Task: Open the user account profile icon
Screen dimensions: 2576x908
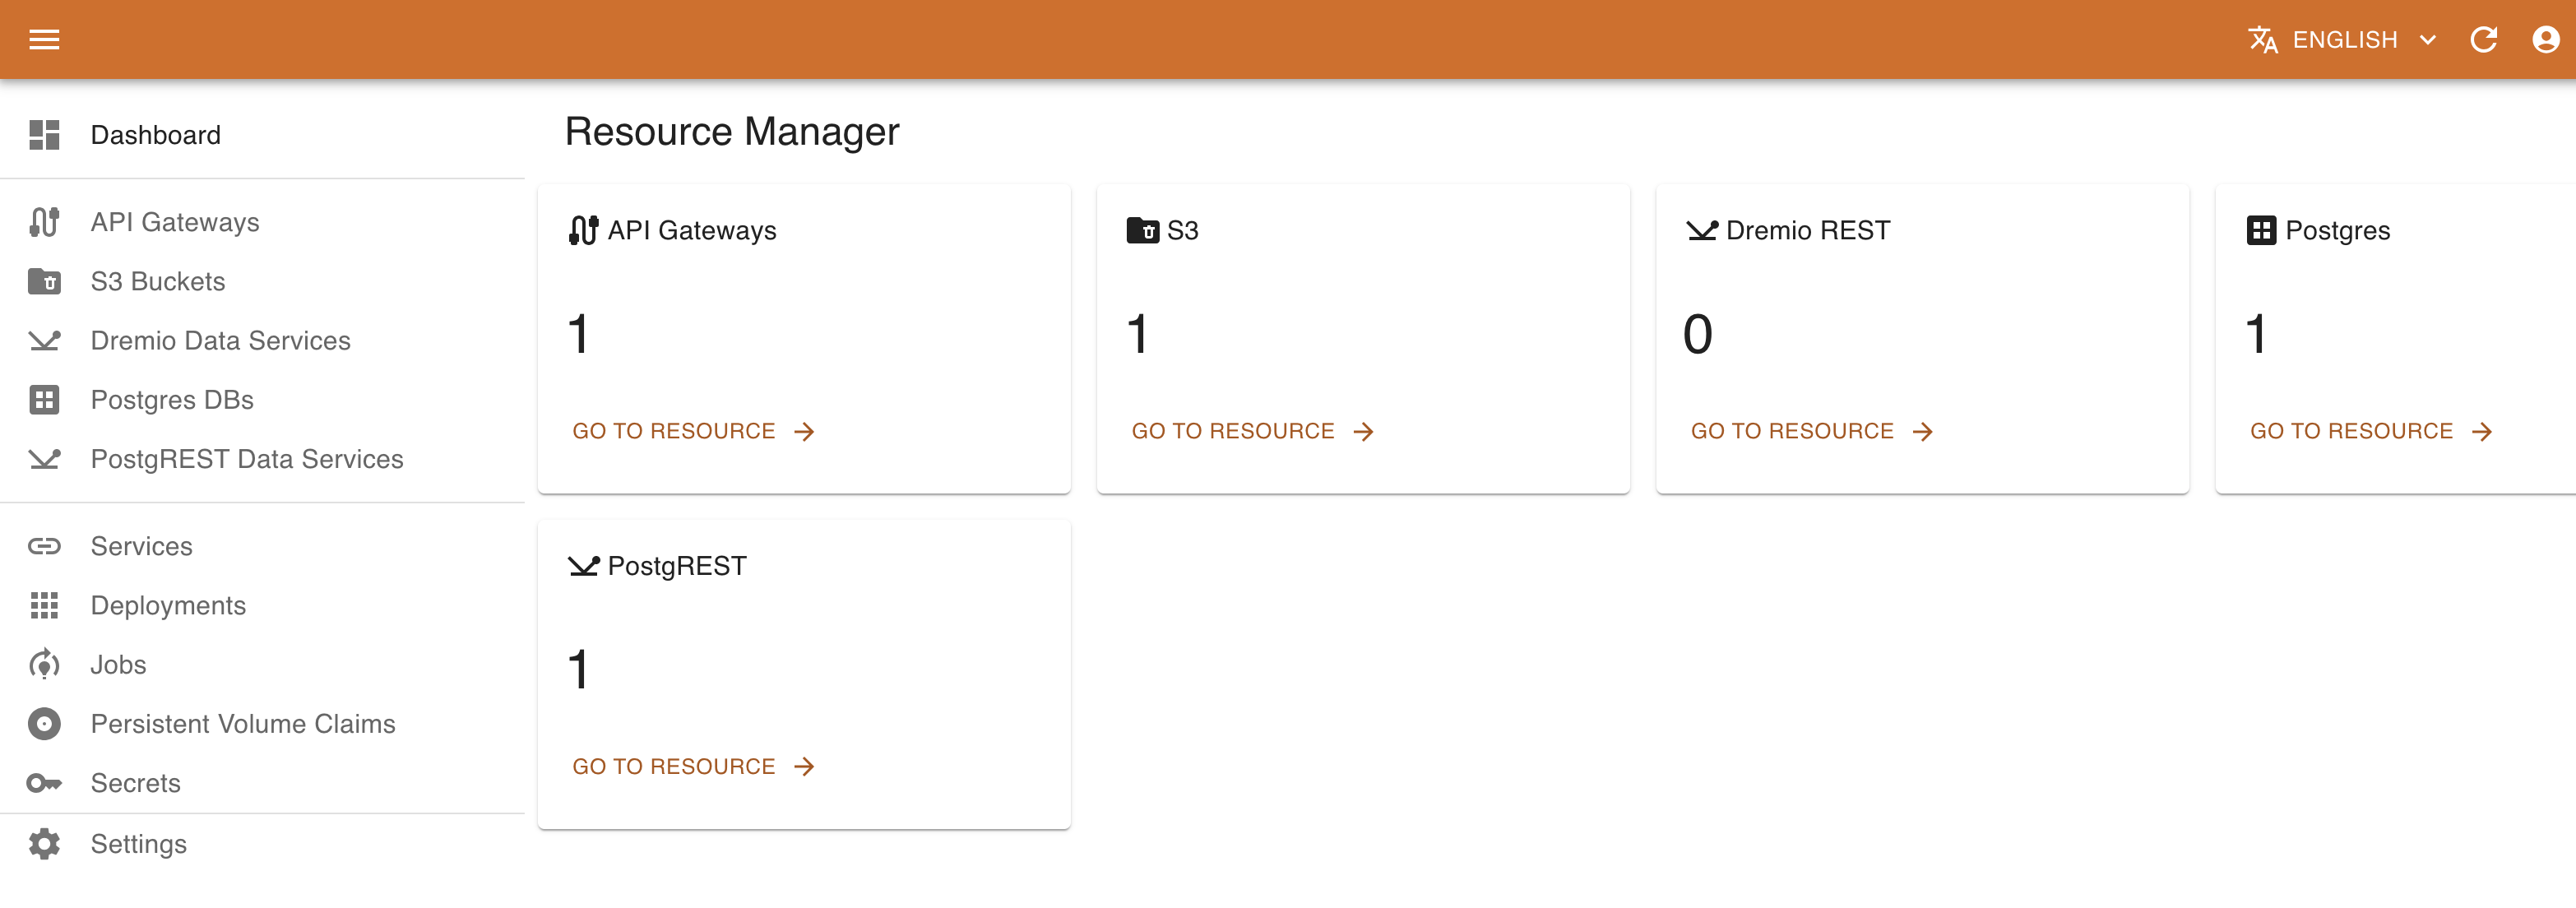Action: [x=2545, y=40]
